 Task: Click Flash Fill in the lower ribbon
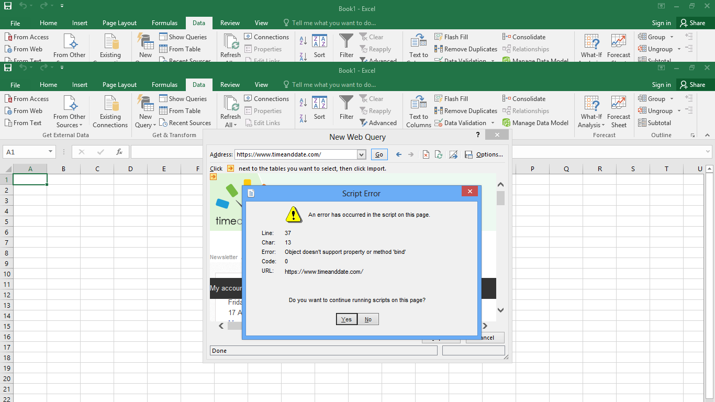451,99
